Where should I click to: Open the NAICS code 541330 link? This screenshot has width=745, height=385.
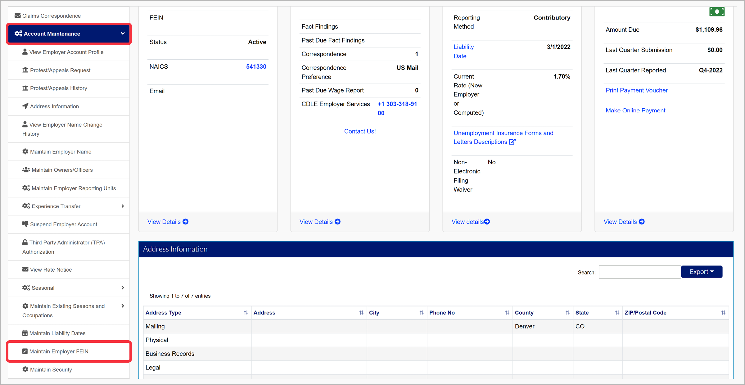pos(256,66)
